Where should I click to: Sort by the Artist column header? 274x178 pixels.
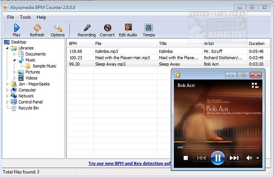click(224, 44)
